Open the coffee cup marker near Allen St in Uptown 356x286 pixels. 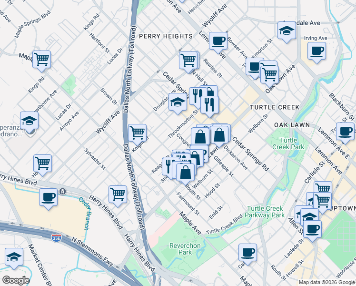(x=312, y=231)
